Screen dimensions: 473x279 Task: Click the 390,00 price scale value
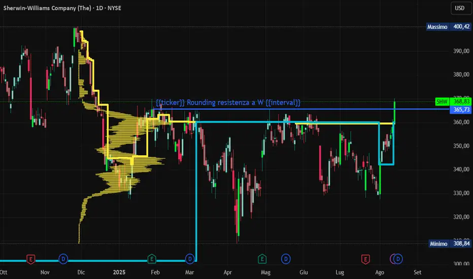point(461,51)
